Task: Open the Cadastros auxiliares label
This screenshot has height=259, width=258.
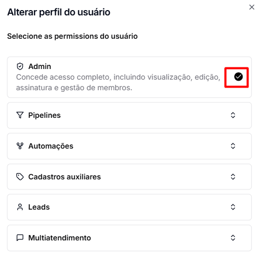Action: (65, 177)
